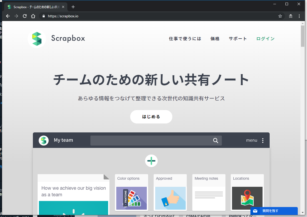Viewport: 307px width, 217px height.
Task: Open the Locations map card
Action: pyautogui.click(x=247, y=193)
